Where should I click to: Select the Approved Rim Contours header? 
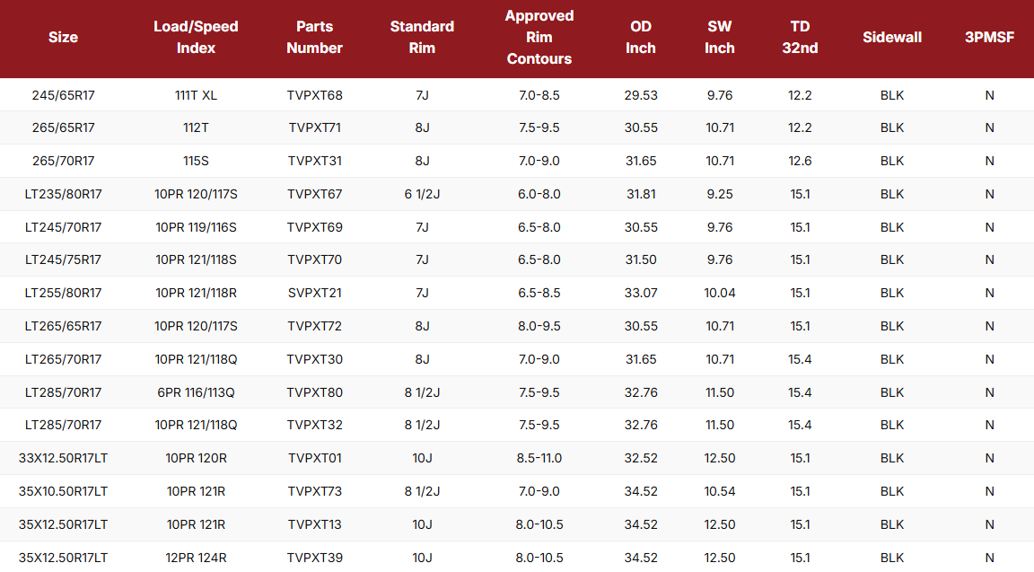click(539, 38)
